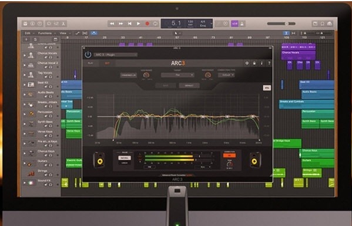352x226 pixels.
Task: Open ARC 3 settings gear icon
Action: coord(247,63)
